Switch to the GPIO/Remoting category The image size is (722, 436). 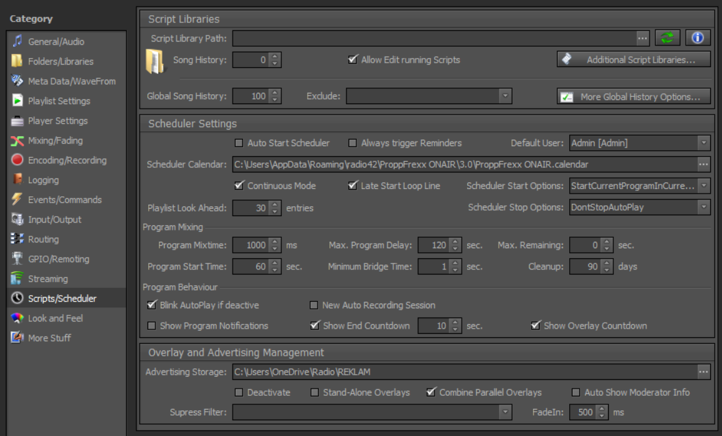coord(59,259)
